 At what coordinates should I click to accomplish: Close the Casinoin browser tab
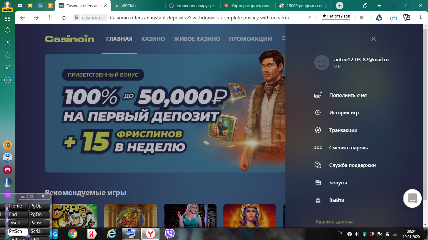tap(105, 6)
